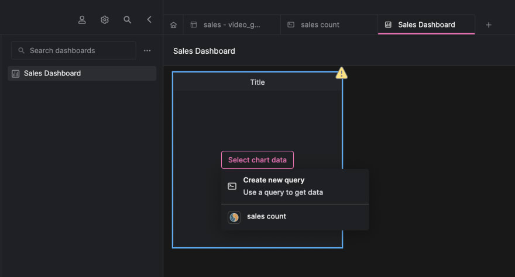
Task: Open settings via the gear icon
Action: [x=104, y=20]
